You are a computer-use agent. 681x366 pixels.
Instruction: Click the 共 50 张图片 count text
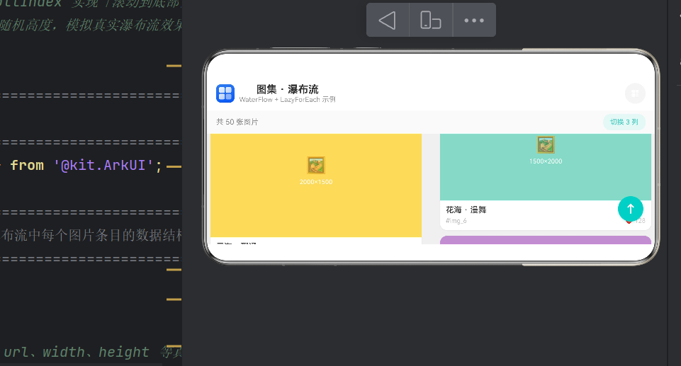[x=237, y=122]
